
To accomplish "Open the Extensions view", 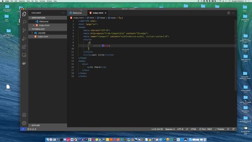I will pyautogui.click(x=24, y=47).
